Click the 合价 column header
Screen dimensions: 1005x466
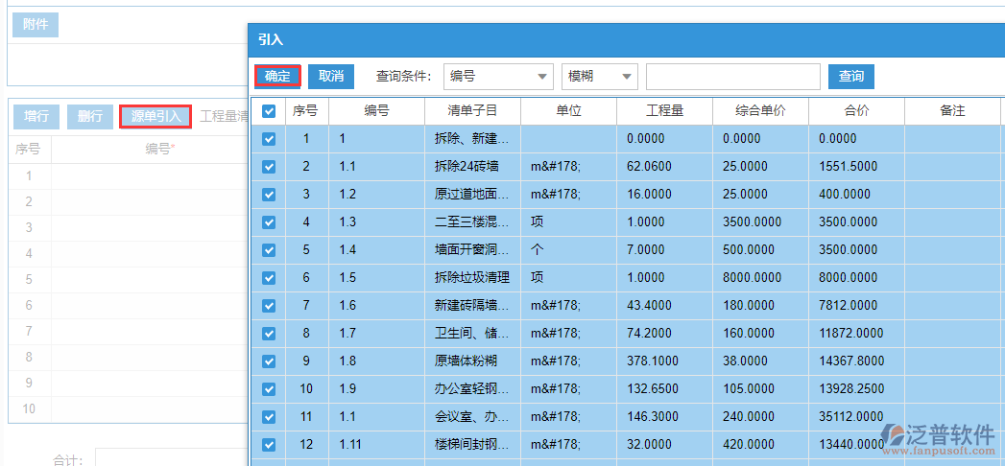click(x=856, y=111)
